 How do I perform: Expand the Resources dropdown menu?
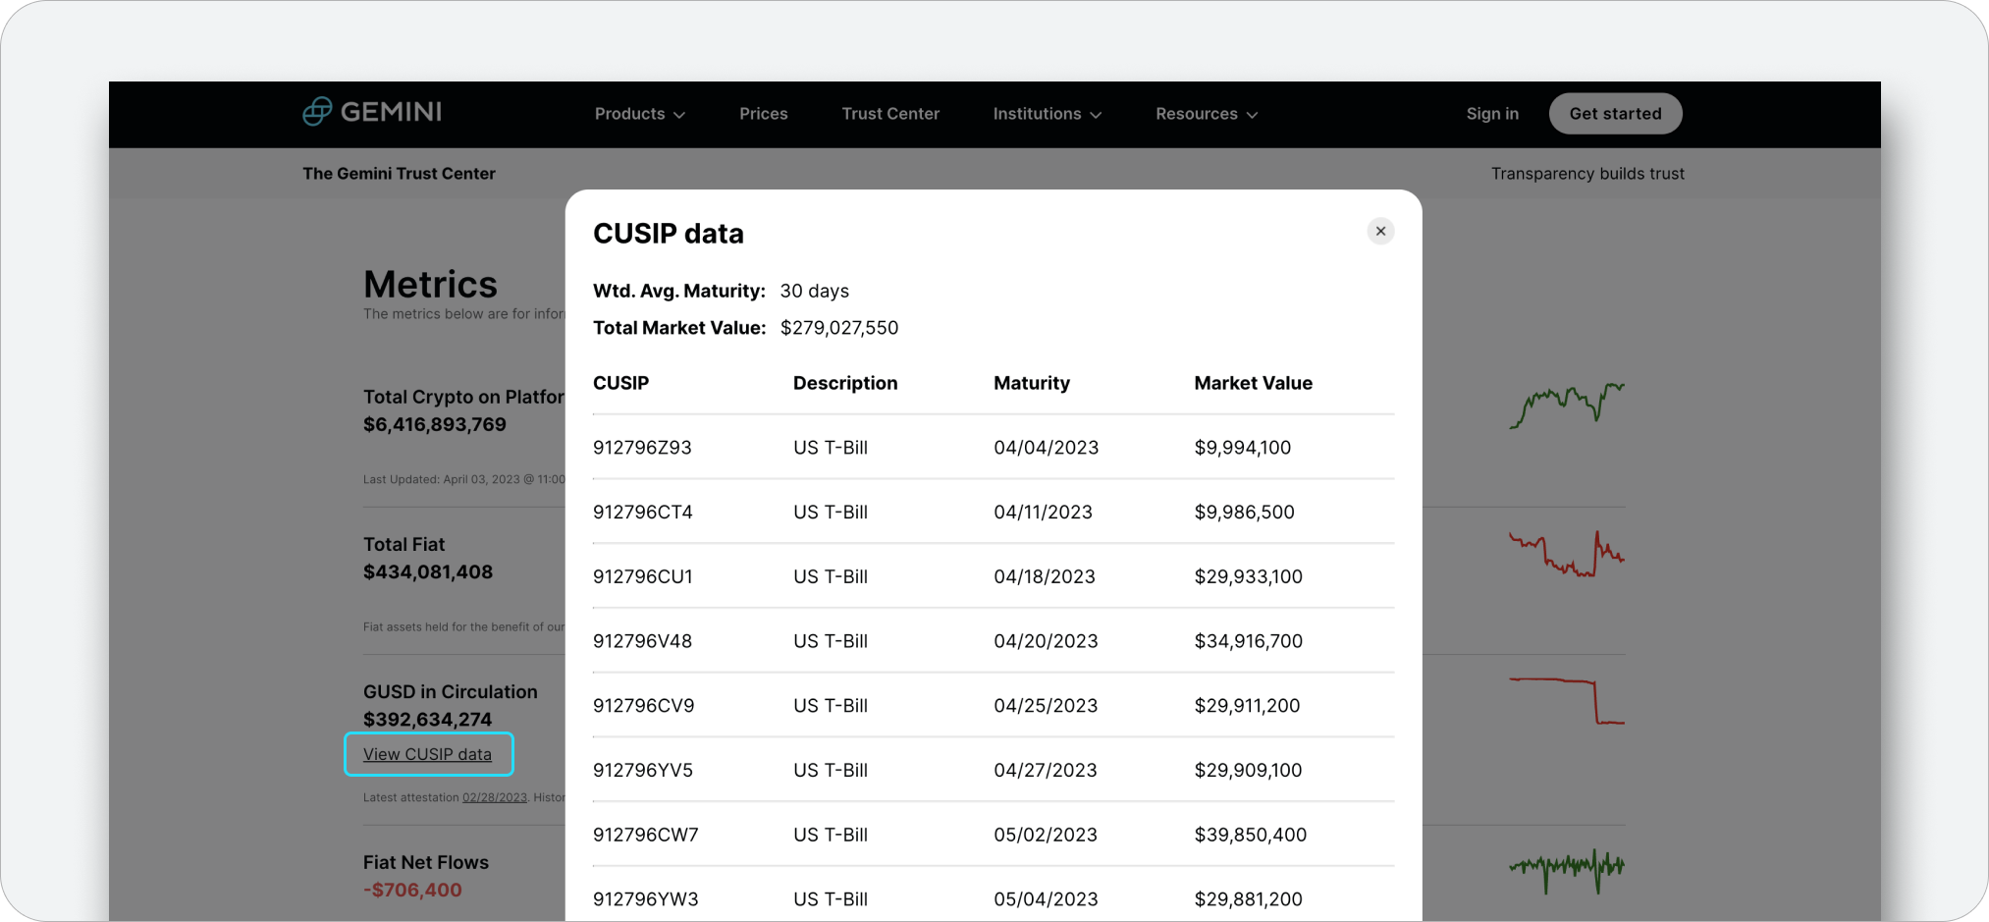click(1207, 114)
